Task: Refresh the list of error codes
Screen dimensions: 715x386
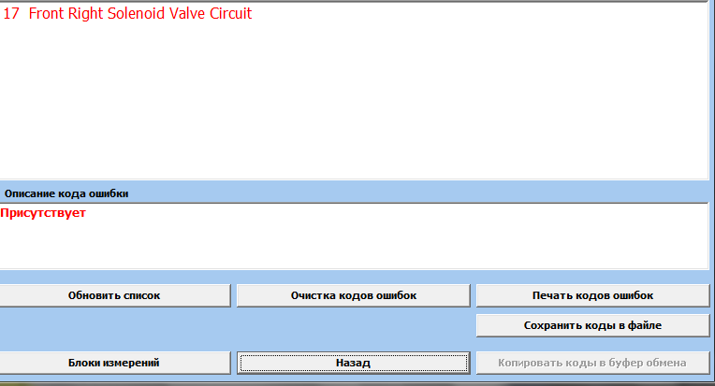Action: tap(114, 295)
